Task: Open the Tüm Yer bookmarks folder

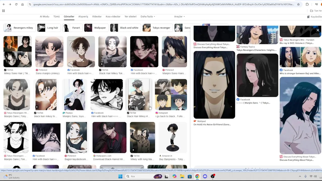Action: coord(316,11)
